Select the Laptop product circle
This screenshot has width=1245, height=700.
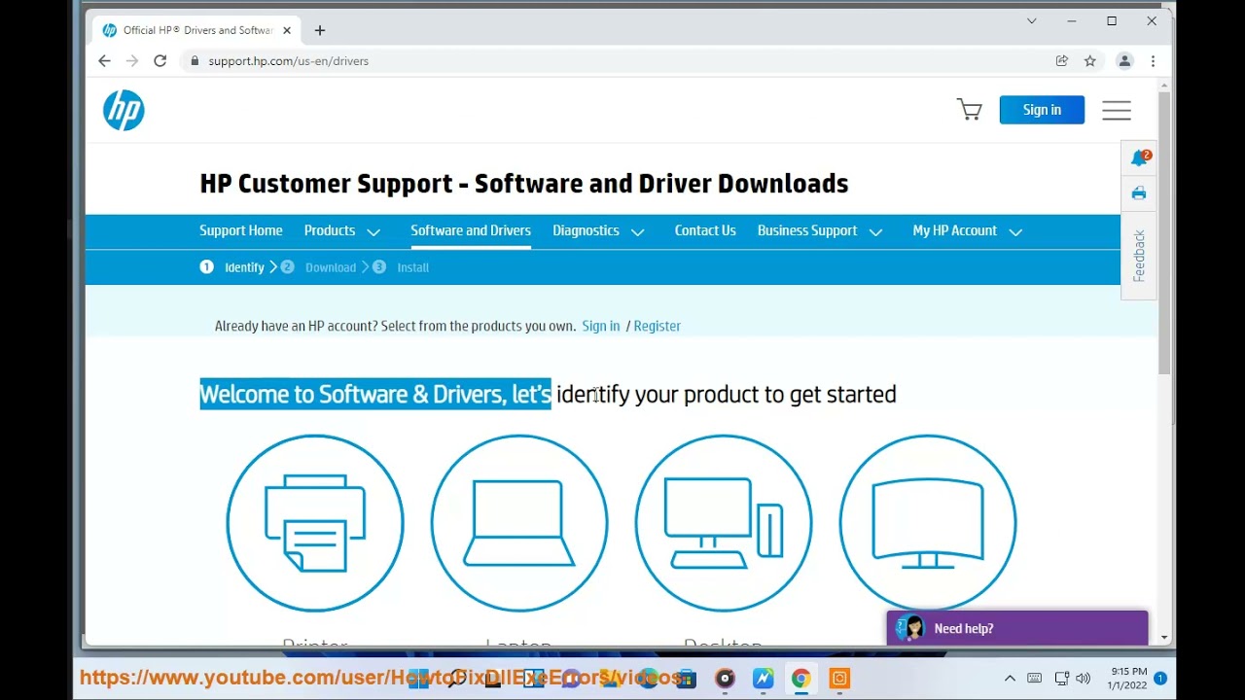pos(519,523)
